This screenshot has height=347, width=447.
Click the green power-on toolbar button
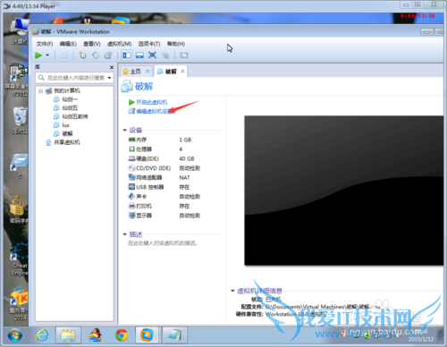click(38, 55)
